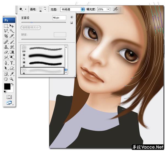Select the Magic Wand tool
The image size is (165, 151).
point(12,31)
